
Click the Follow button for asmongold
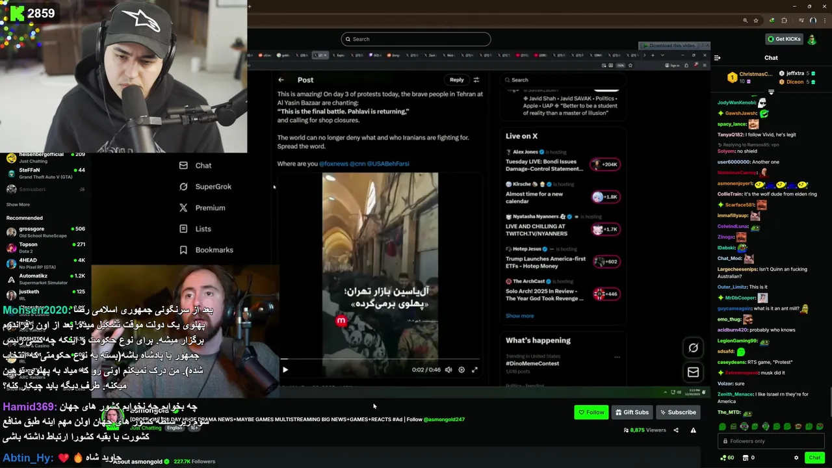591,412
